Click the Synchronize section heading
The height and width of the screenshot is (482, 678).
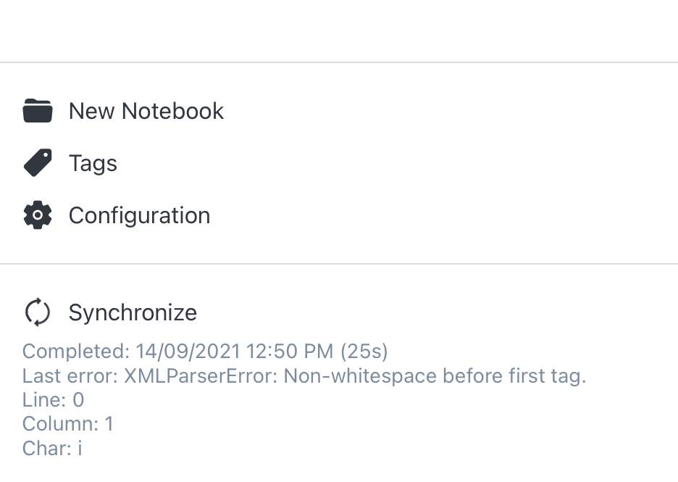[x=133, y=312]
